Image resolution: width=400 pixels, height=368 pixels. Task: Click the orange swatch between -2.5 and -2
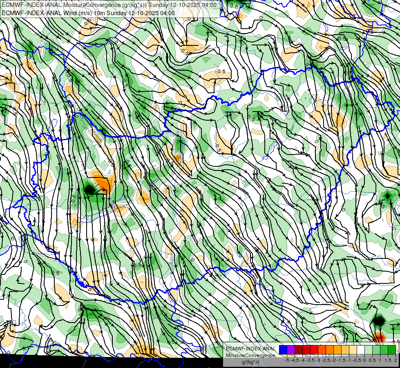pyautogui.click(x=330, y=350)
